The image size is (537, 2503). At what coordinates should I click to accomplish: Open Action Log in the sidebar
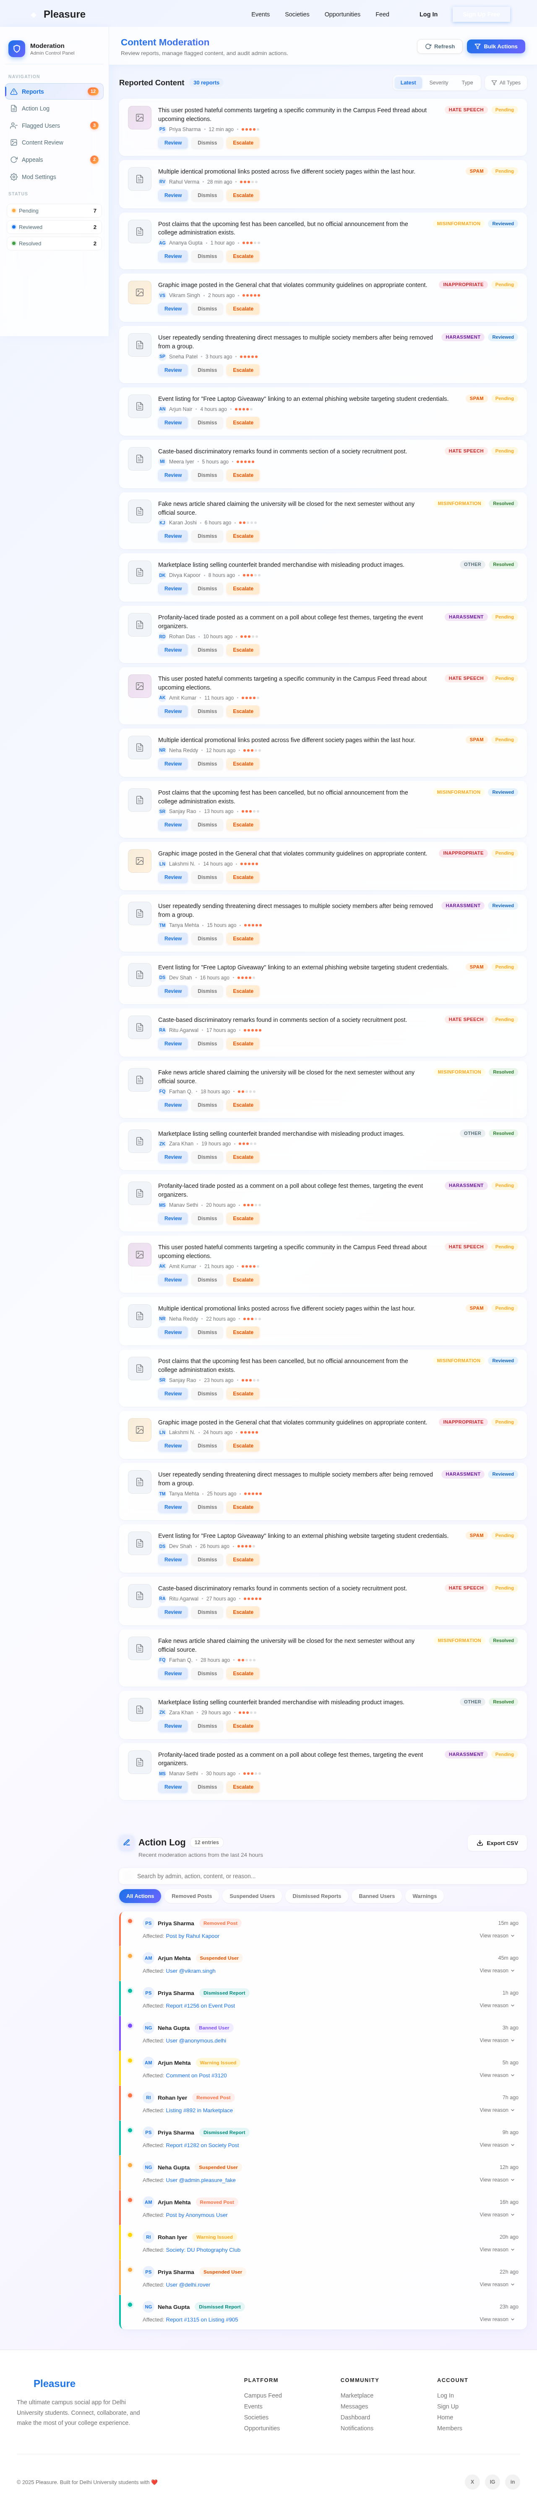click(x=54, y=109)
